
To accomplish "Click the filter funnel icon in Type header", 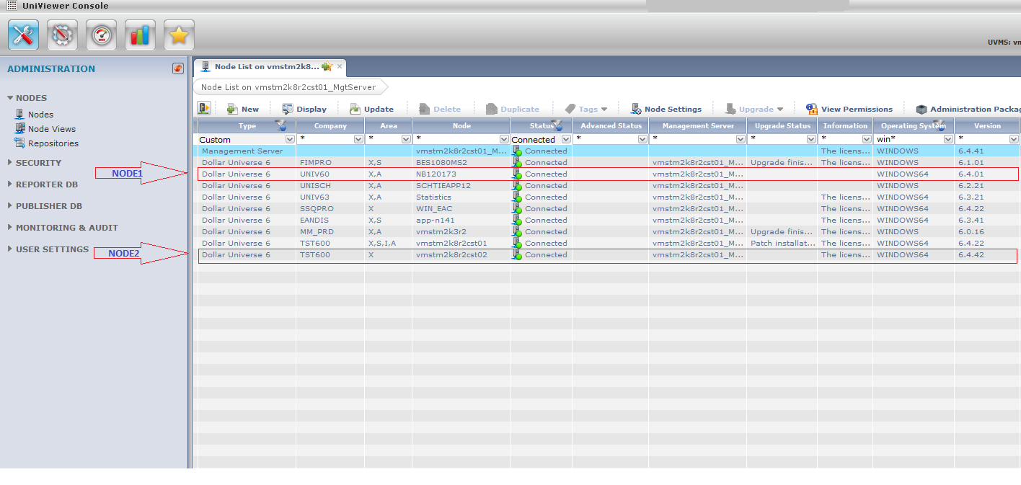I will click(x=282, y=125).
